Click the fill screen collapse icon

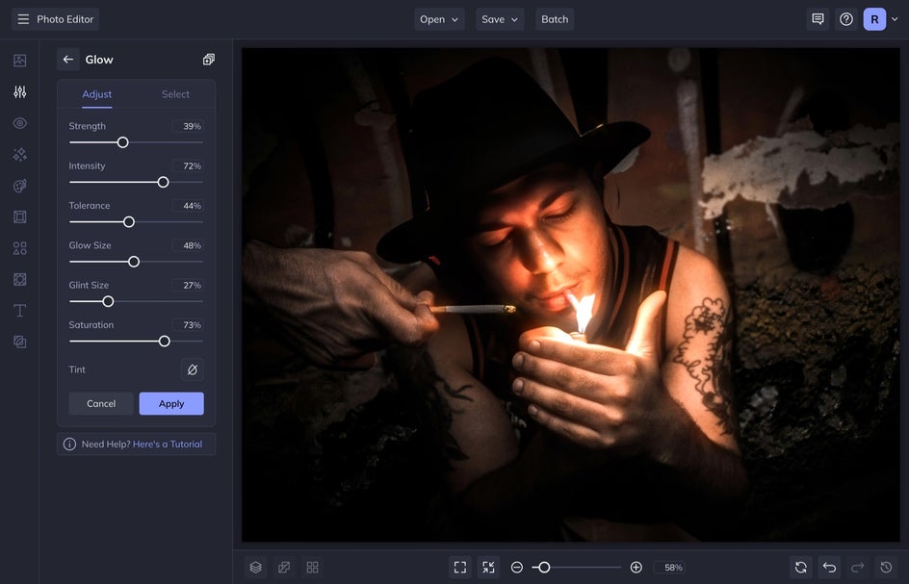tap(488, 568)
